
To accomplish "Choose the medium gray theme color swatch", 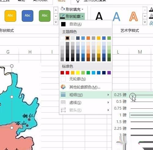I will point(93,38).
